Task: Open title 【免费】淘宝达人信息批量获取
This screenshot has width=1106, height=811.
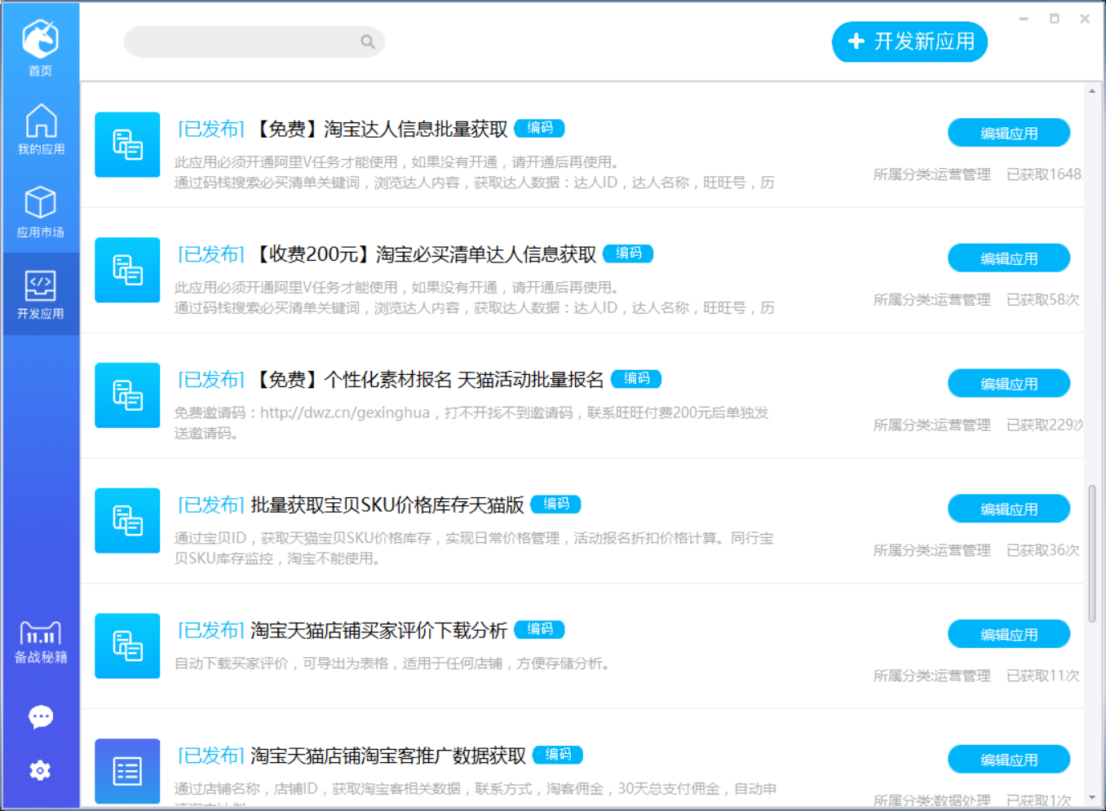Action: click(x=380, y=129)
